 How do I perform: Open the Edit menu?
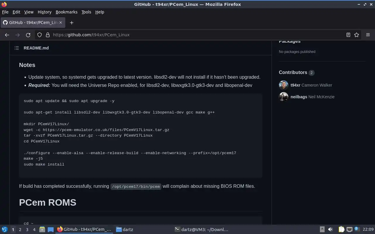[16, 12]
